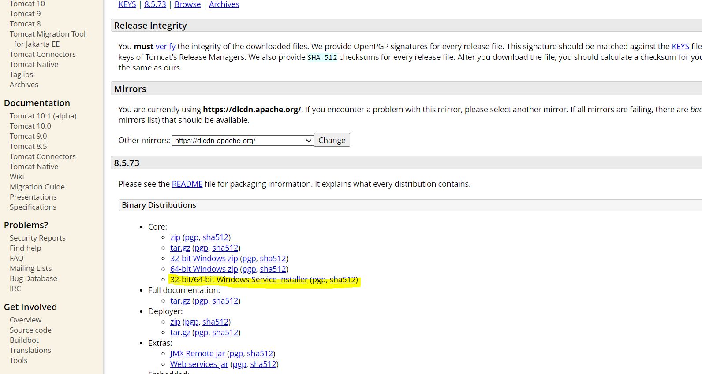Open sha512 for Windows Service Installer

pyautogui.click(x=343, y=279)
